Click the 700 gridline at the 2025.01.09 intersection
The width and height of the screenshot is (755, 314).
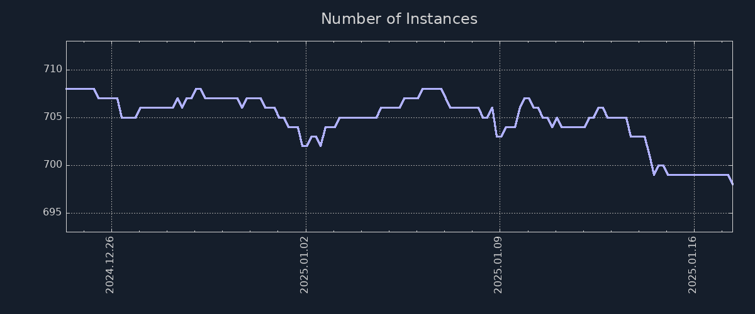500,165
